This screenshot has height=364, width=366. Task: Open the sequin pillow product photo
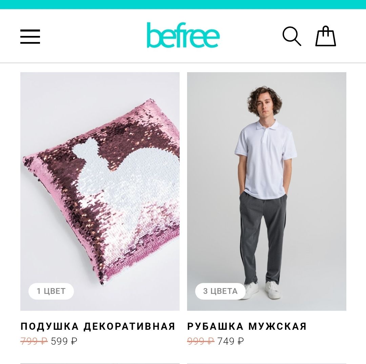coord(100,191)
